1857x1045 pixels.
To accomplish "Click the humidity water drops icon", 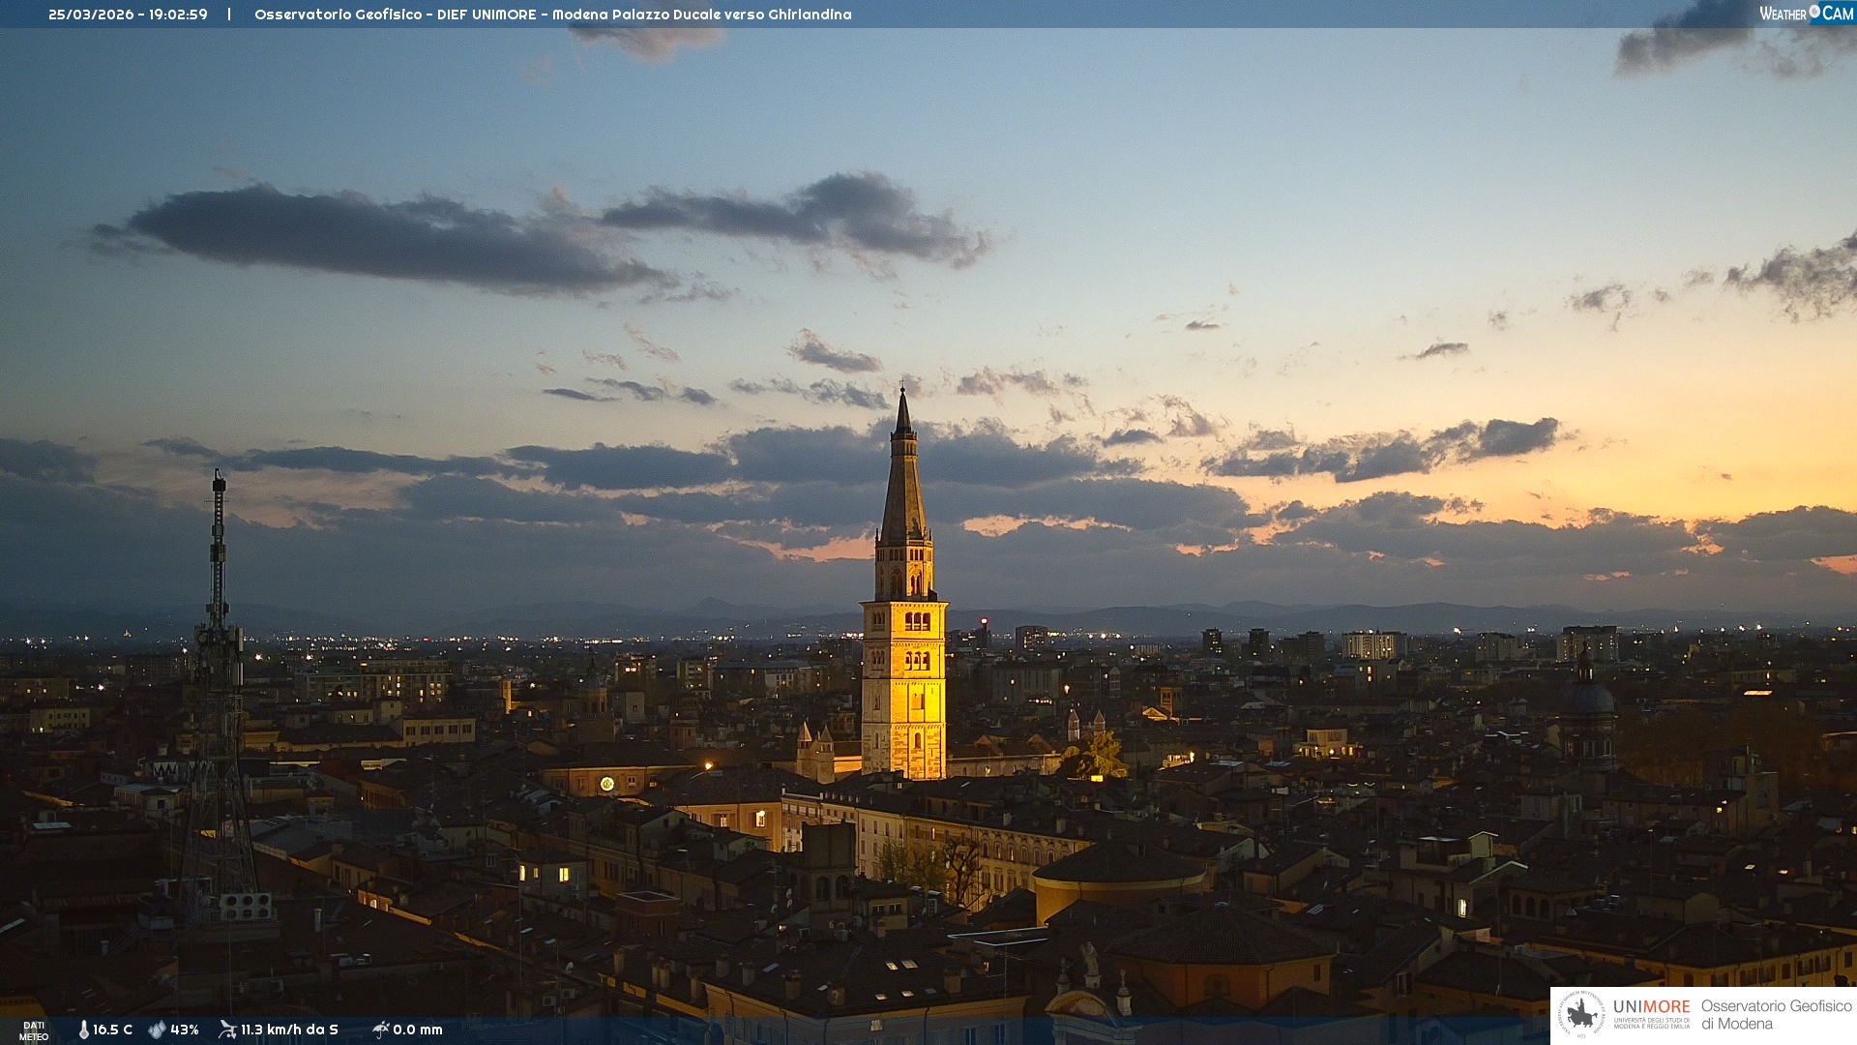I will (x=157, y=1030).
